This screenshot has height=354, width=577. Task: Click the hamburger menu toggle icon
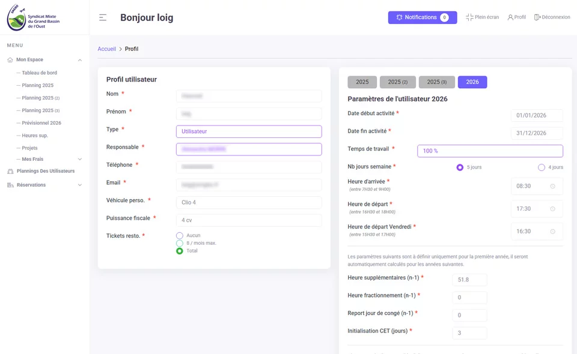103,17
